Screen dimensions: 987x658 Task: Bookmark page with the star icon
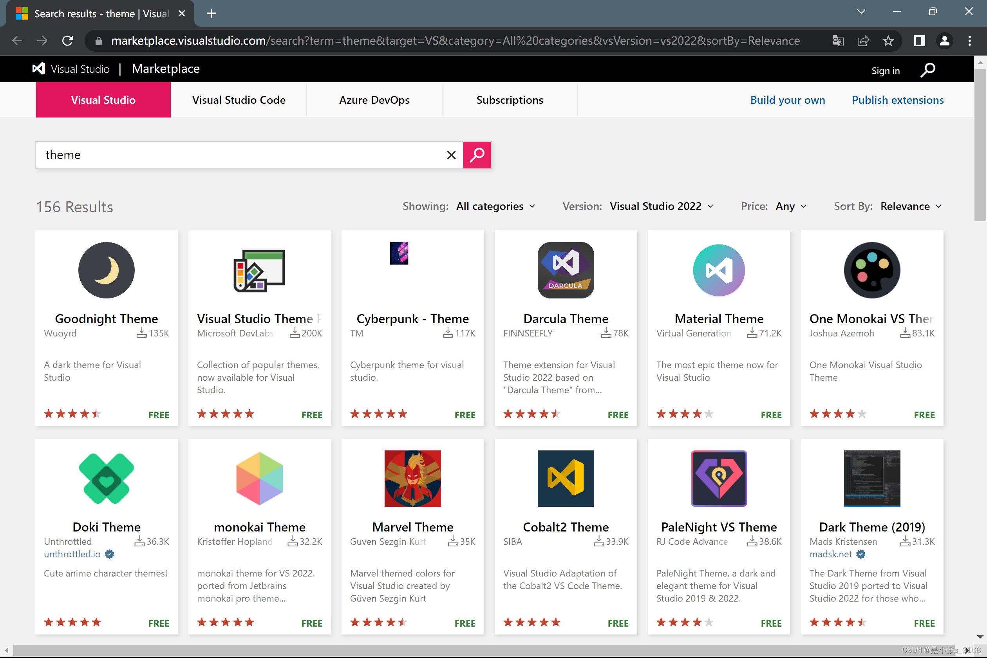[888, 41]
